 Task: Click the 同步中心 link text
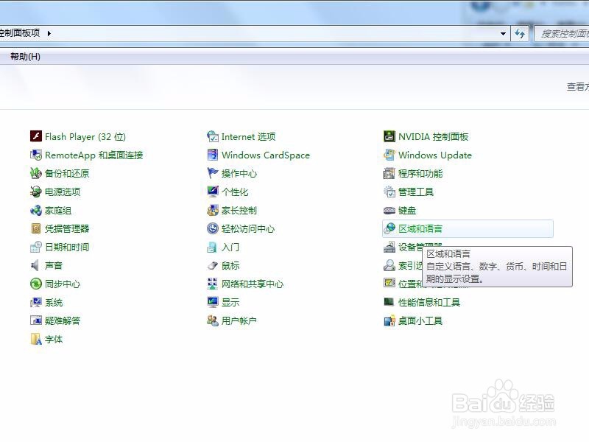click(x=63, y=284)
